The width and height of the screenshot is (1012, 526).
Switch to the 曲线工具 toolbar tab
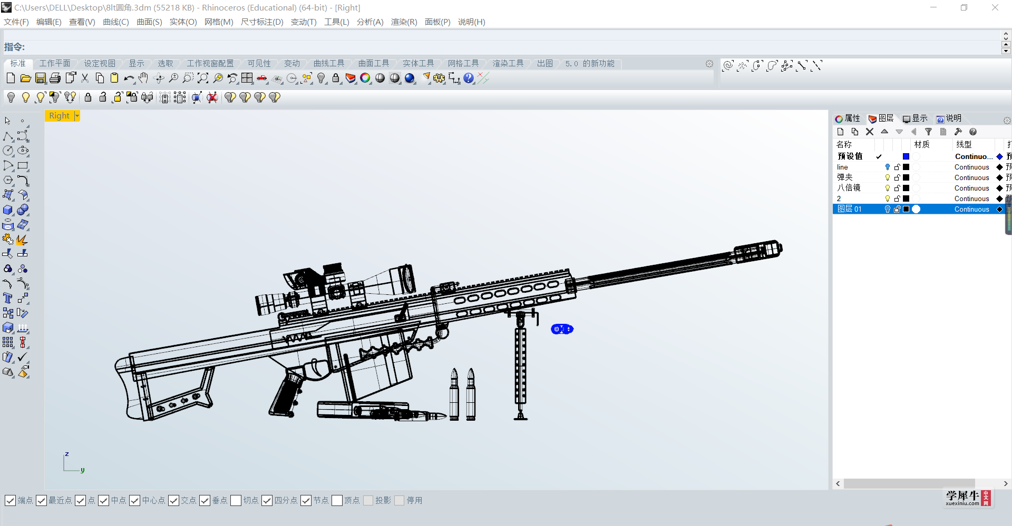click(329, 63)
